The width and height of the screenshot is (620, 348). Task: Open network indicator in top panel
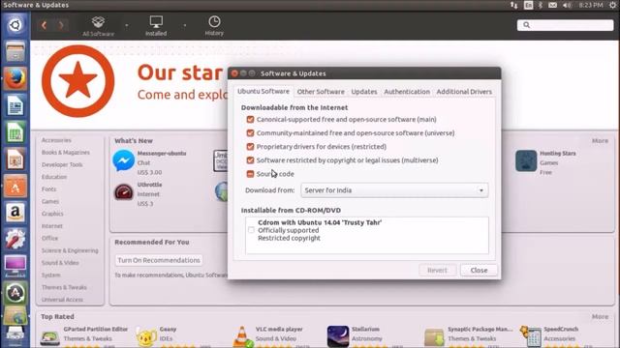point(513,5)
